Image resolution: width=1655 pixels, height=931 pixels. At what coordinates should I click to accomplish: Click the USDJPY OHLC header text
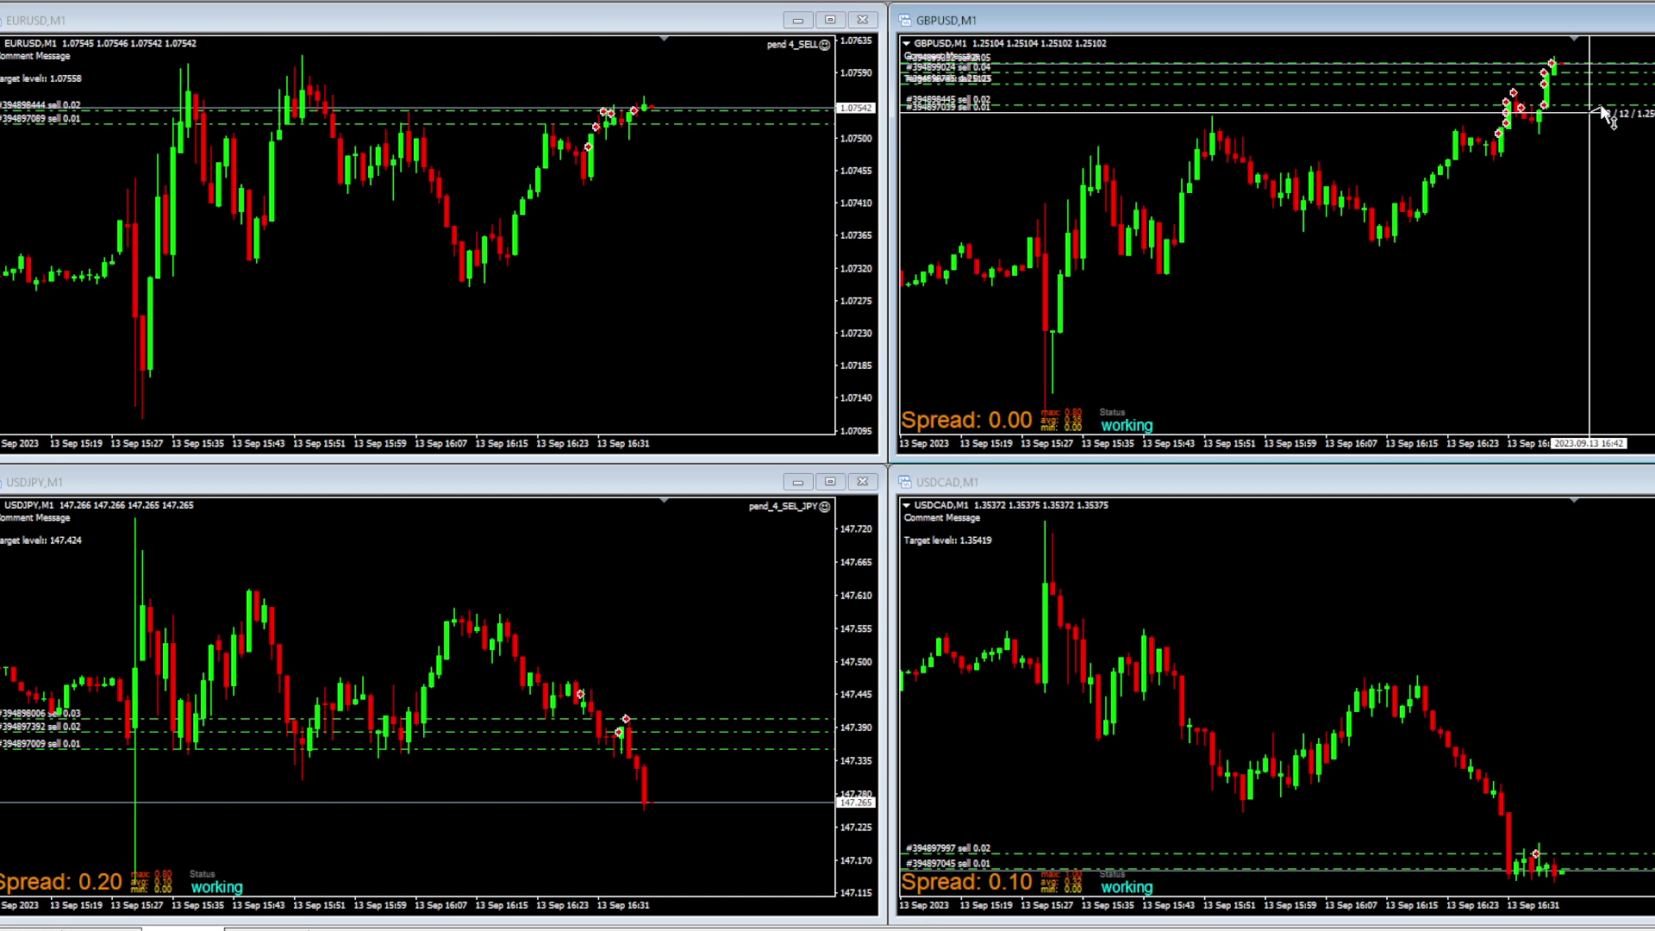pos(99,505)
